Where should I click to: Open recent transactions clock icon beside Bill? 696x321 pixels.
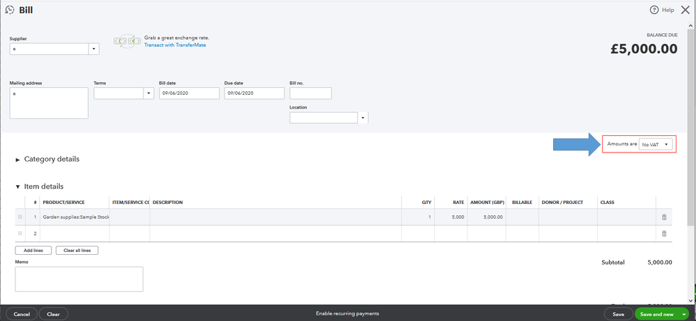[9, 10]
